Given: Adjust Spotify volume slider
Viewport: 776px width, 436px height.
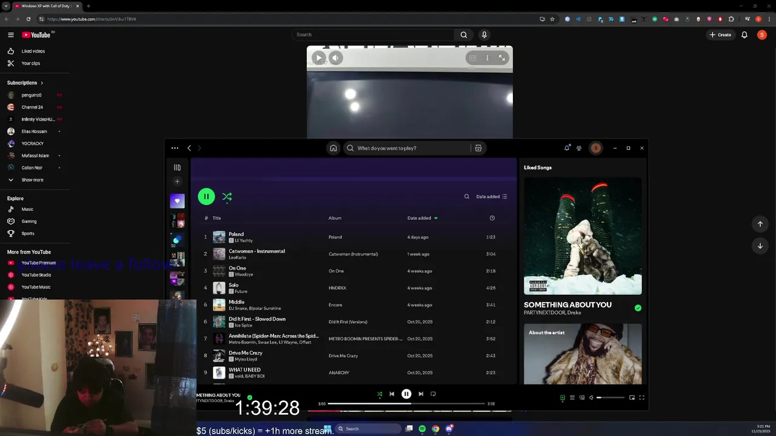Looking at the screenshot, I should [x=610, y=398].
